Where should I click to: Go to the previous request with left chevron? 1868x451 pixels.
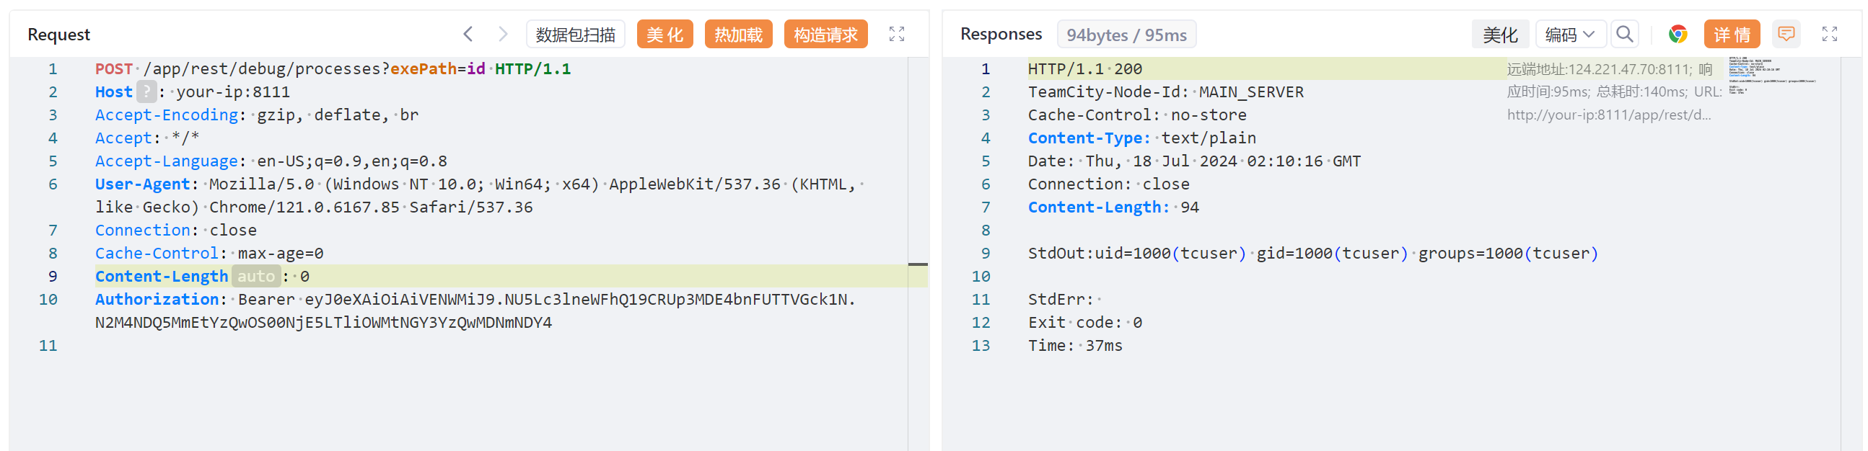click(468, 34)
